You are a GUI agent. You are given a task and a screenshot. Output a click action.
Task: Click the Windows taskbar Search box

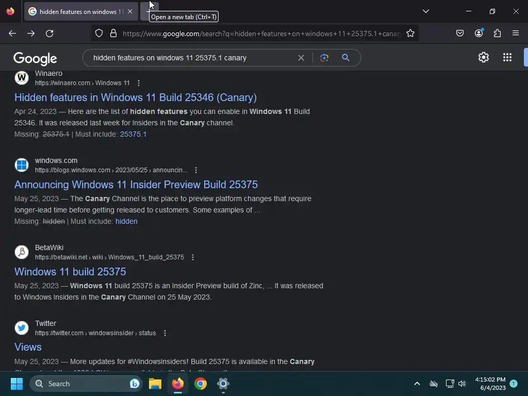pos(86,384)
